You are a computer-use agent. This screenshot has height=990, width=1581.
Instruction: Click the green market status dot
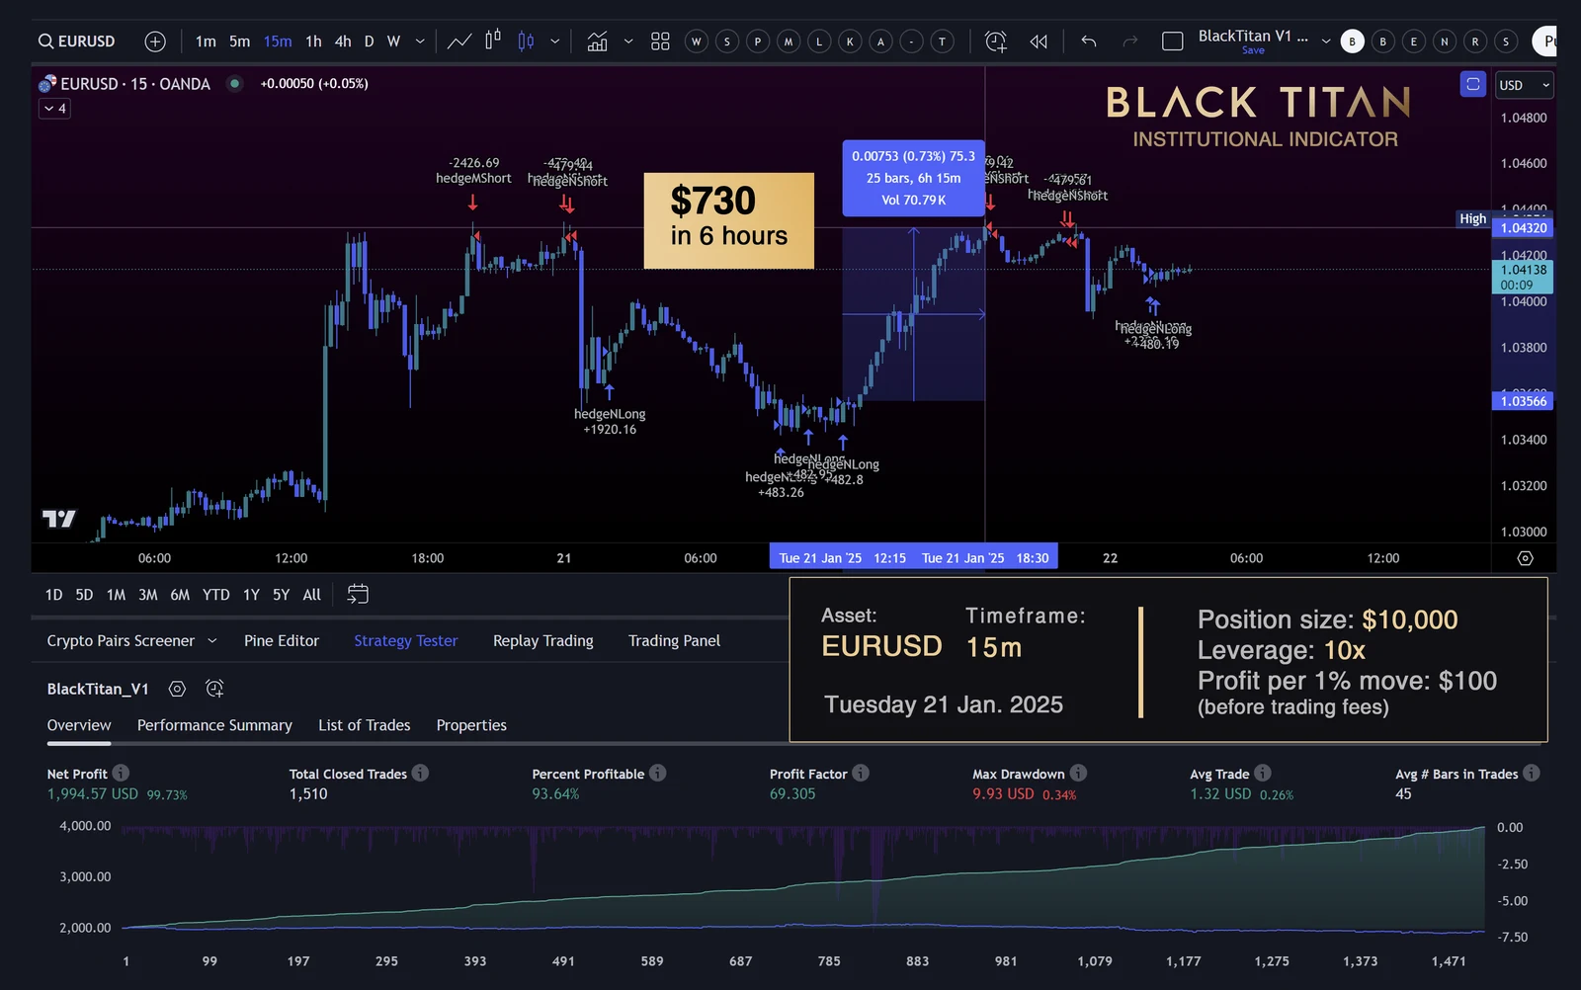(234, 84)
